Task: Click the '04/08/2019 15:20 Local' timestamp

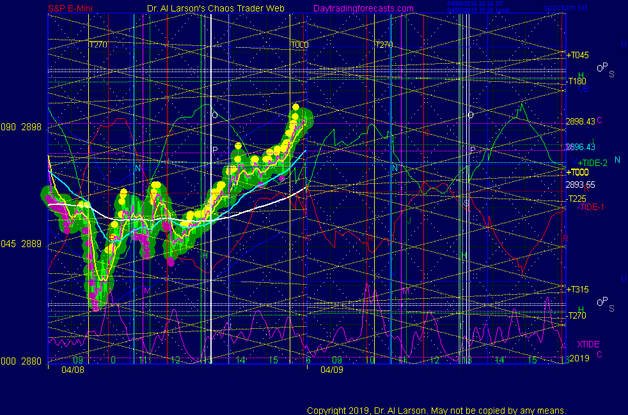Action: click(x=478, y=10)
